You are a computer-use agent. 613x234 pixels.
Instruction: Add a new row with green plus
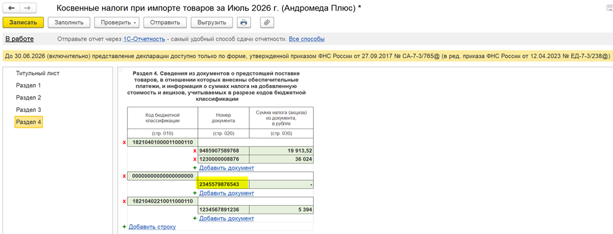pyautogui.click(x=125, y=226)
